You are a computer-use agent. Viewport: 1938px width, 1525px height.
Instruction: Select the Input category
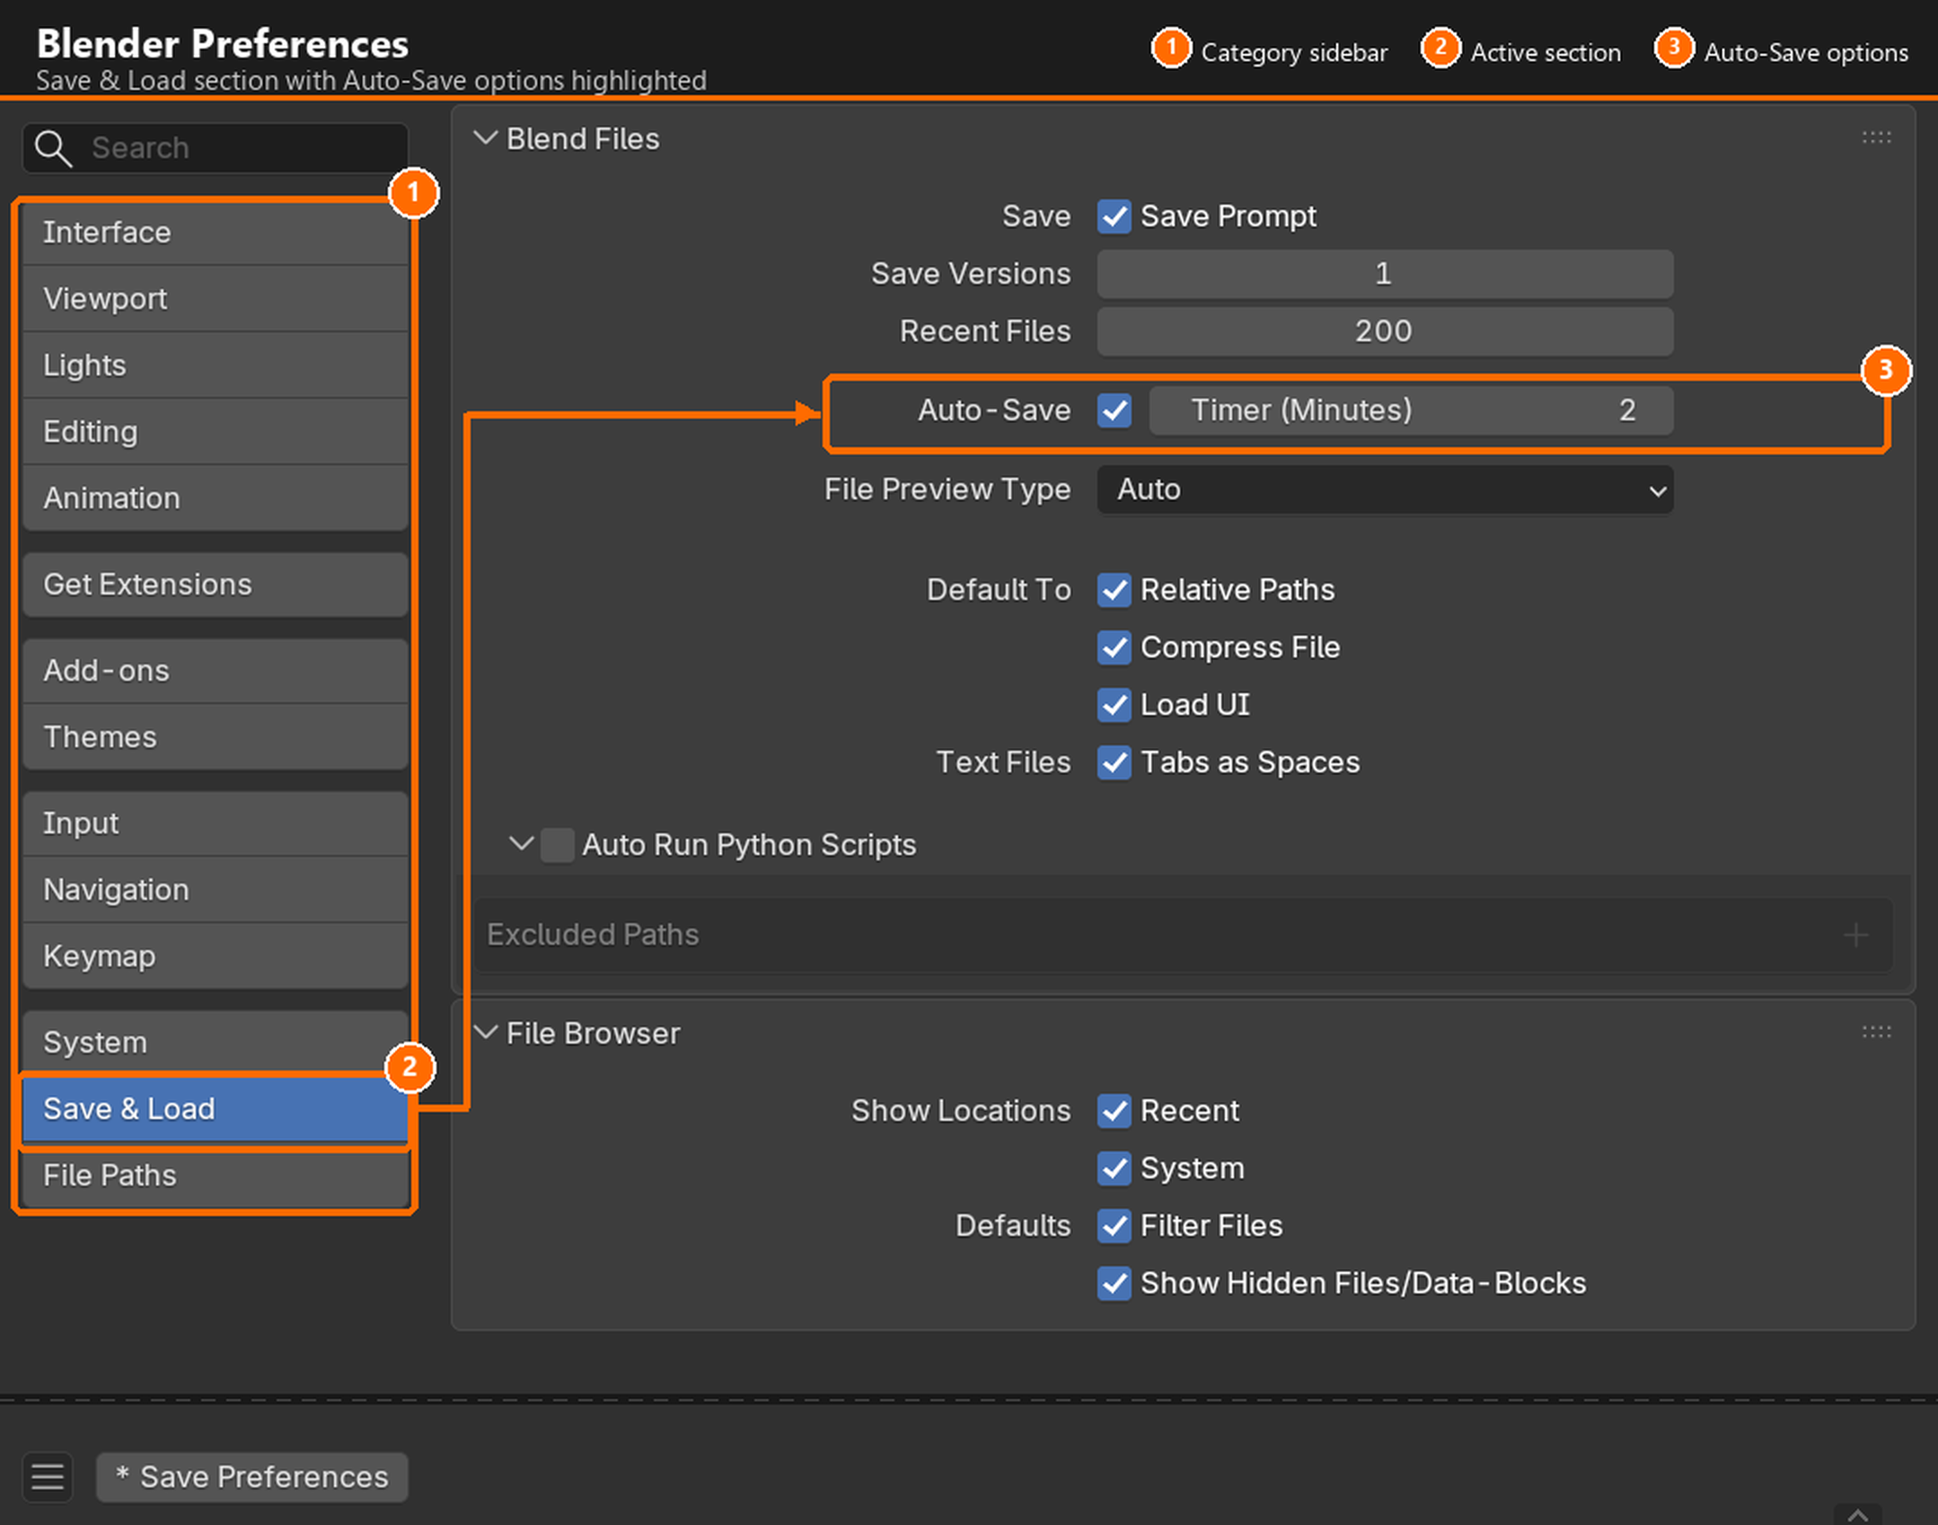[x=216, y=824]
